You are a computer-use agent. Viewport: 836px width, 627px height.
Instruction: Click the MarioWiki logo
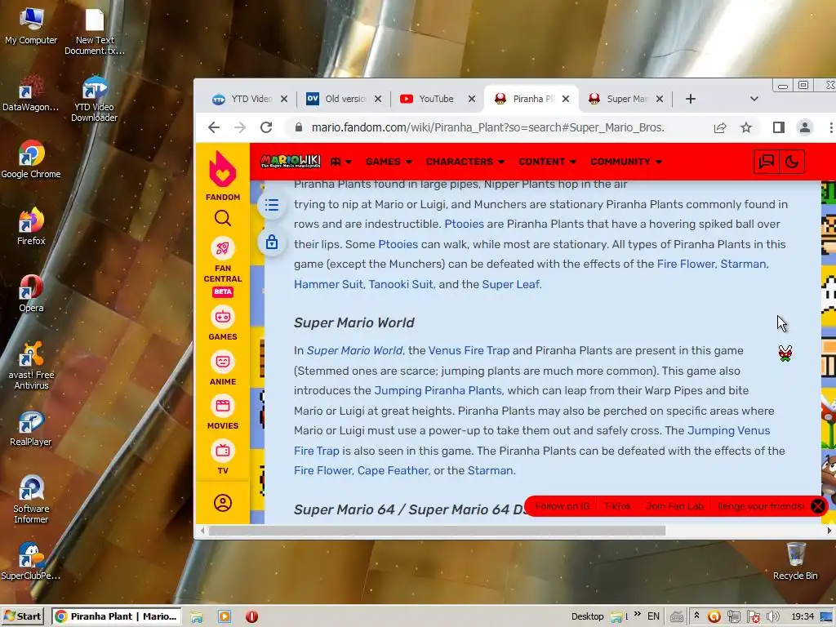pos(291,161)
